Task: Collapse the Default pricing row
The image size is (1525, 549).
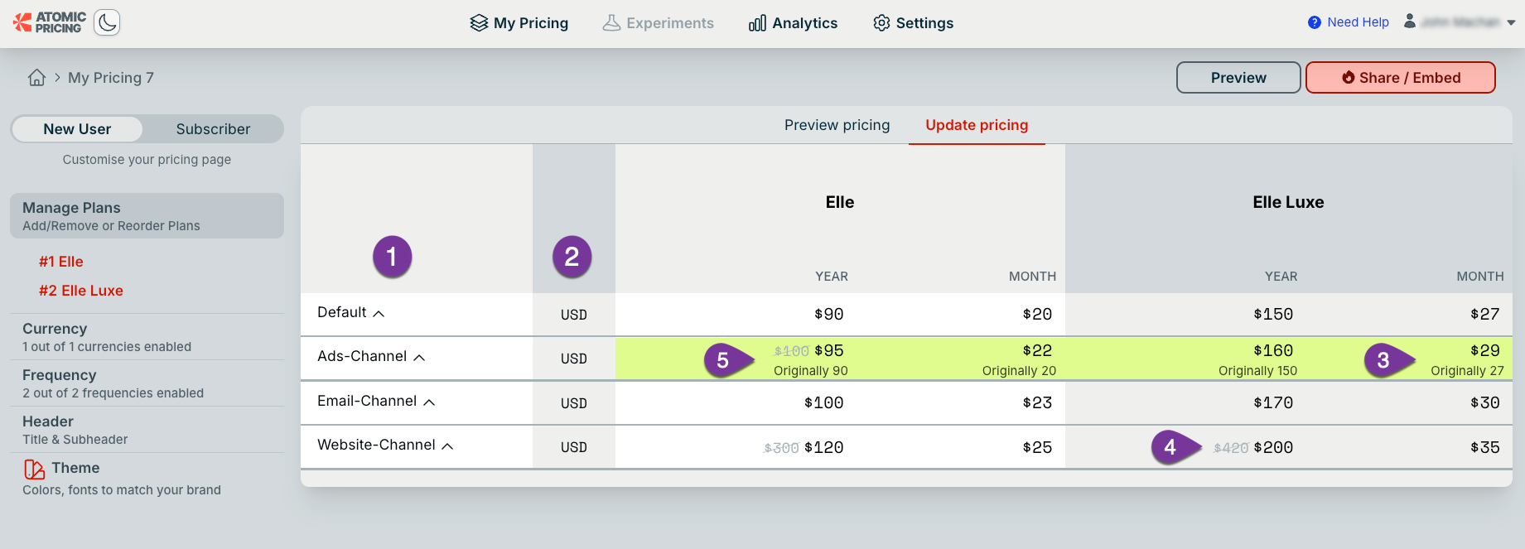Action: point(379,314)
